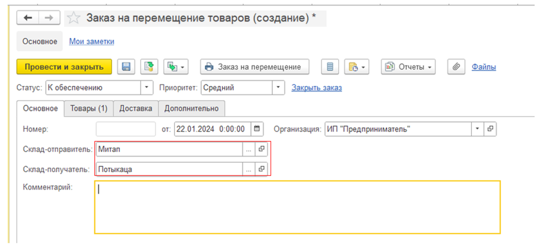Expand the Статус dropdown arrow

point(146,88)
